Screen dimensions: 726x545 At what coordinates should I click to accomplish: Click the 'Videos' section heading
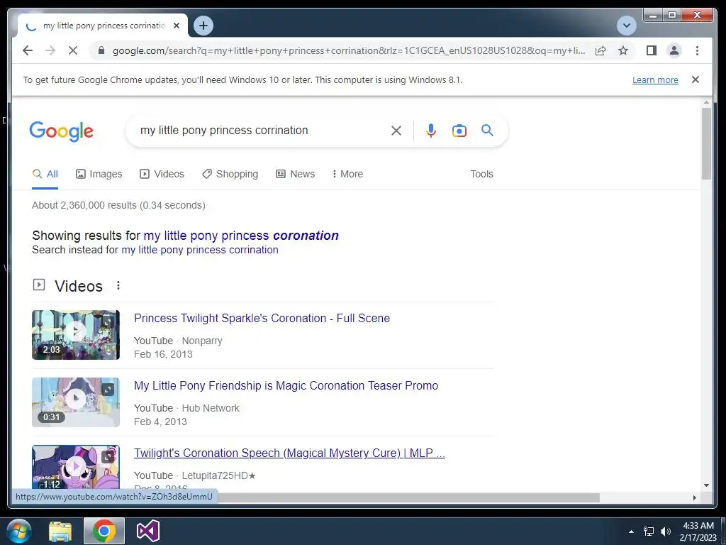[79, 286]
